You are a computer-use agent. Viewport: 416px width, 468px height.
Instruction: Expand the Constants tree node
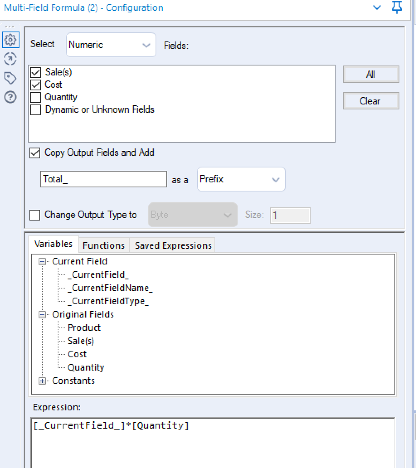tap(42, 381)
